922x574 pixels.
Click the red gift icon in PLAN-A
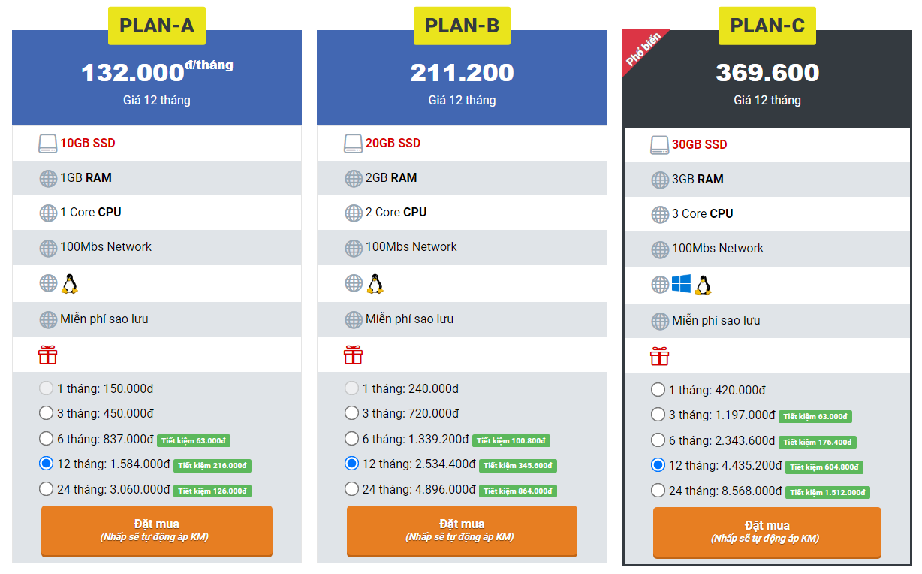tap(48, 355)
